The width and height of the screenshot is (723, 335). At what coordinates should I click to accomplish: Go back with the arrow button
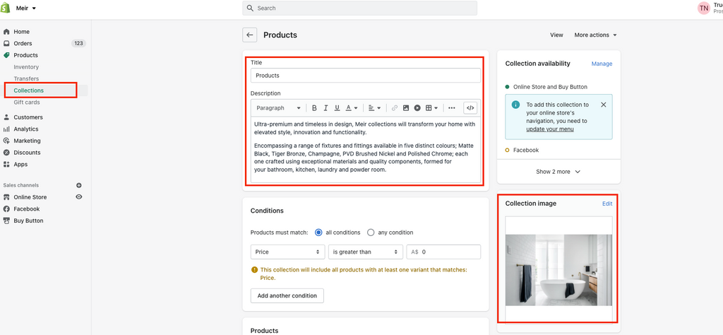point(249,35)
